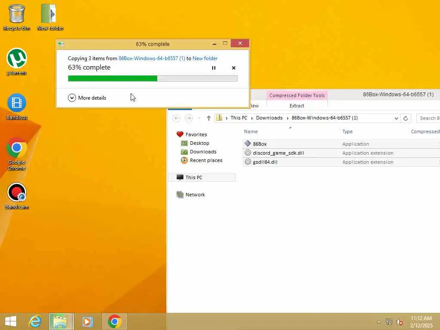Open the Bandicut desktop shortcut
Image resolution: width=440 pixels, height=330 pixels.
click(x=17, y=107)
